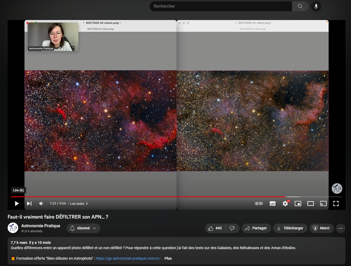Click the Partager share button
This screenshot has height=266, width=351.
click(256, 228)
